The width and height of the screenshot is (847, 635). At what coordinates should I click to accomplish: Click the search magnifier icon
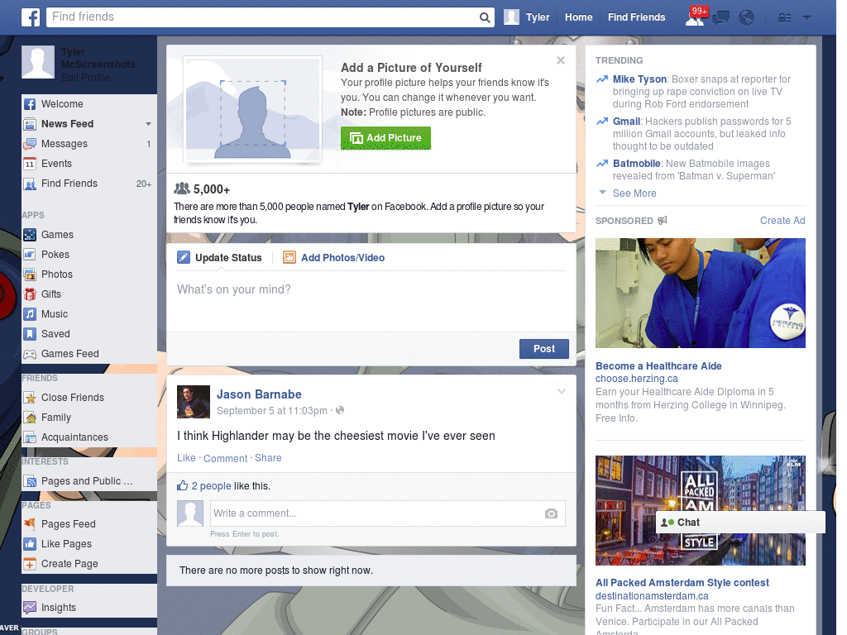485,17
